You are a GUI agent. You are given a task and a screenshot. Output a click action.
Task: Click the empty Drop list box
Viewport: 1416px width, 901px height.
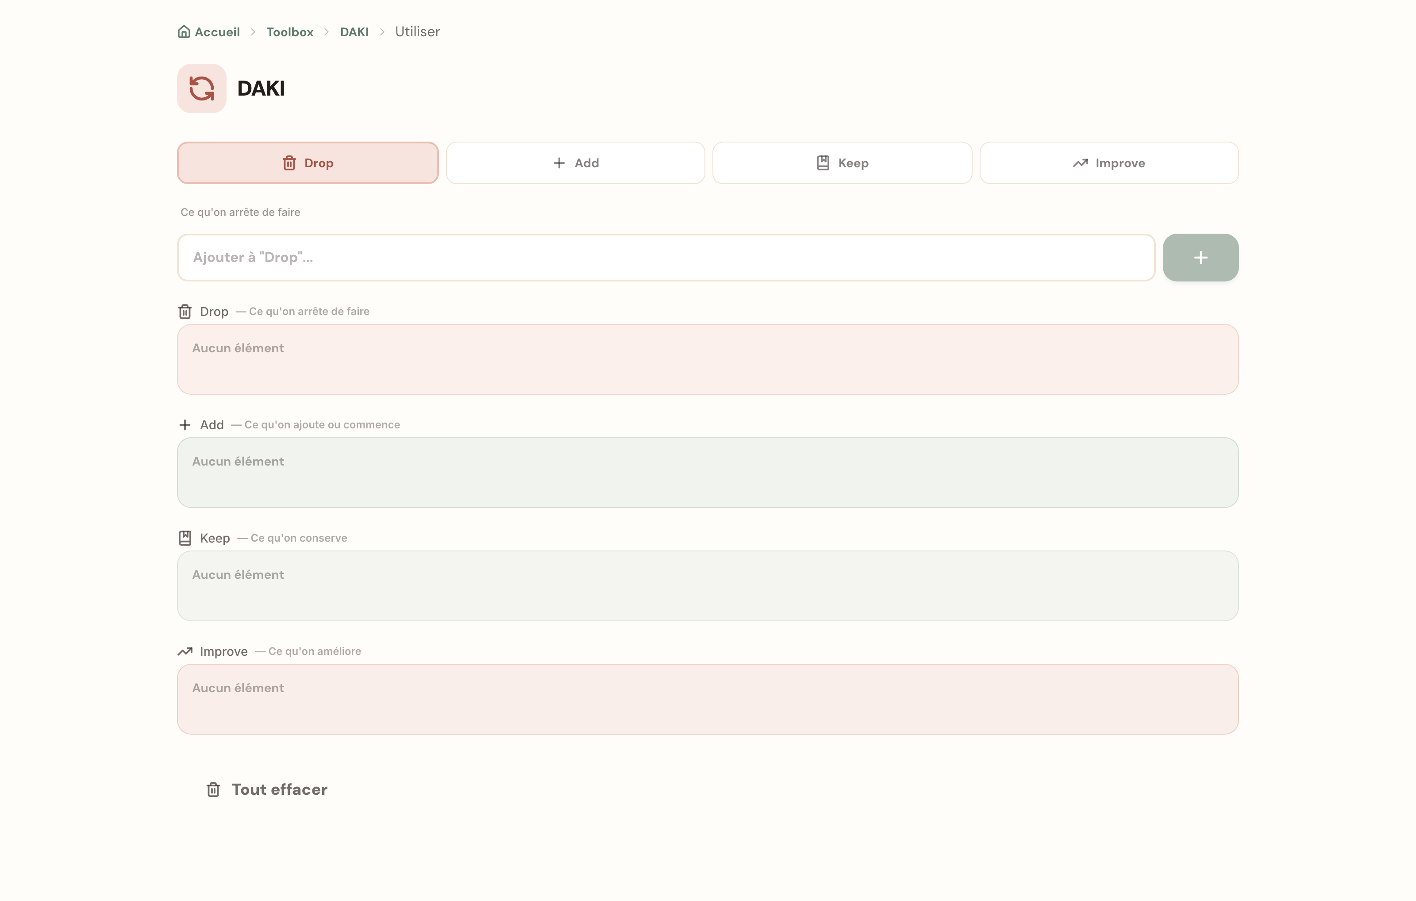(x=708, y=359)
